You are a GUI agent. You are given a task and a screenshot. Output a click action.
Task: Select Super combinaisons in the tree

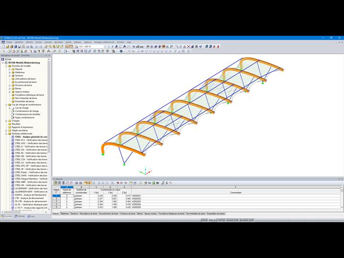[x=24, y=118]
